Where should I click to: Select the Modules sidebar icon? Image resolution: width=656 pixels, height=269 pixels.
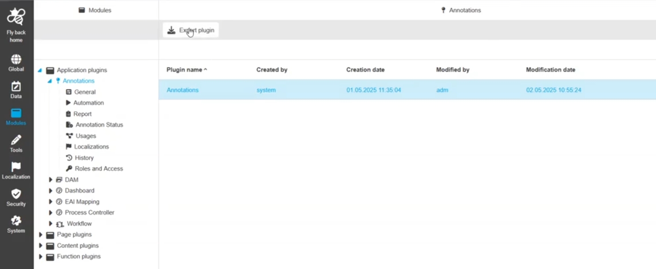(x=16, y=113)
